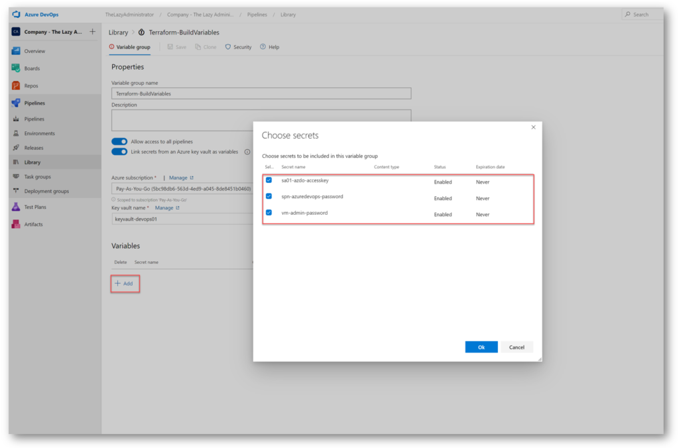Click the Search box
Image resolution: width=679 pixels, height=448 pixels.
point(643,15)
